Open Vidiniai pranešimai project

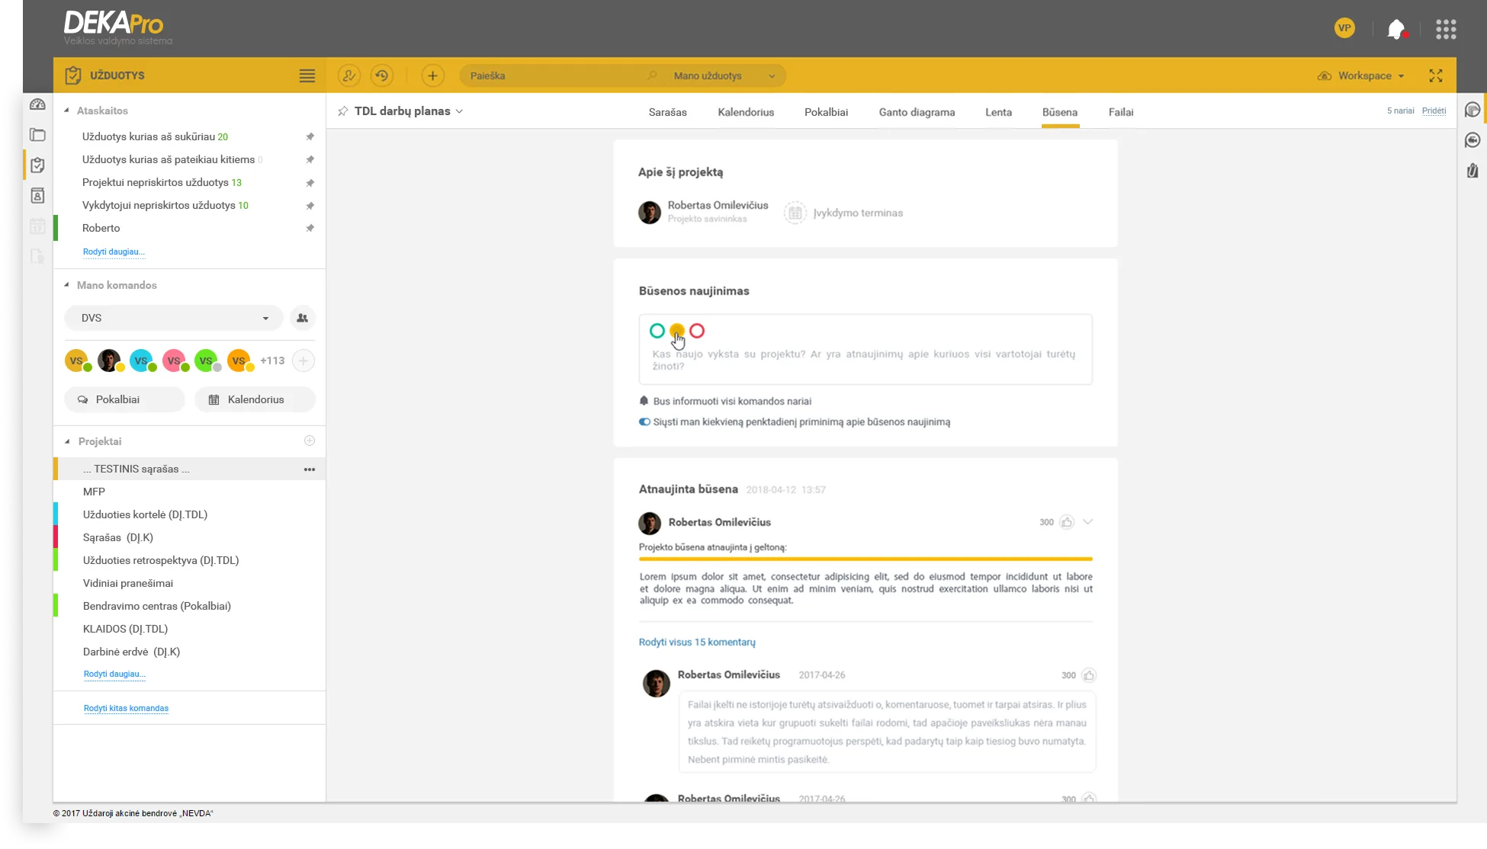[x=189, y=583]
